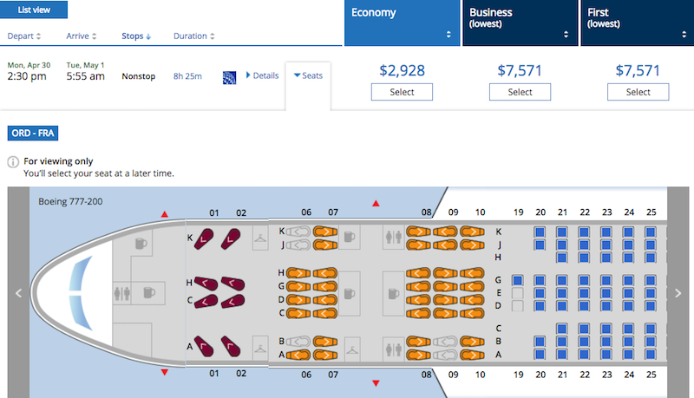Click the United airline logo icon
The height and width of the screenshot is (398, 694).
coord(229,77)
